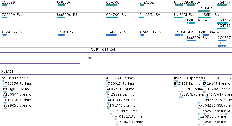This screenshot has width=232, height=126.
Task: Click the AT01317.3prime EST label
Action: (x=129, y=116)
